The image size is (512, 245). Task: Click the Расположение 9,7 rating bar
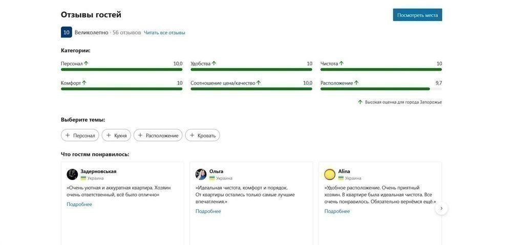[381, 89]
